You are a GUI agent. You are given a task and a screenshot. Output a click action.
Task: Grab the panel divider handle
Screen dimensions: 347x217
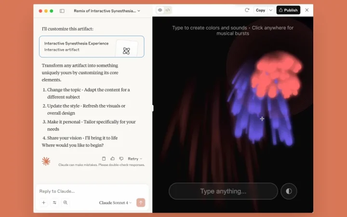(x=152, y=108)
